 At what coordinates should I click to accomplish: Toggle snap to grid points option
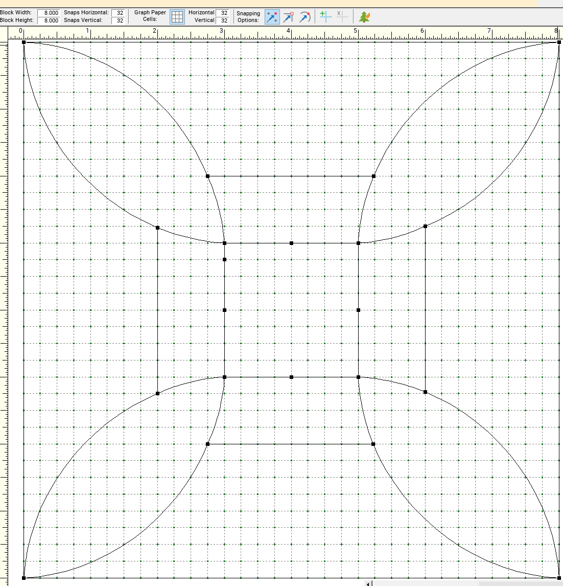(x=272, y=17)
